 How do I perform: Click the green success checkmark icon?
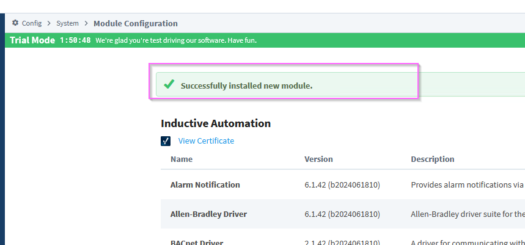(169, 84)
